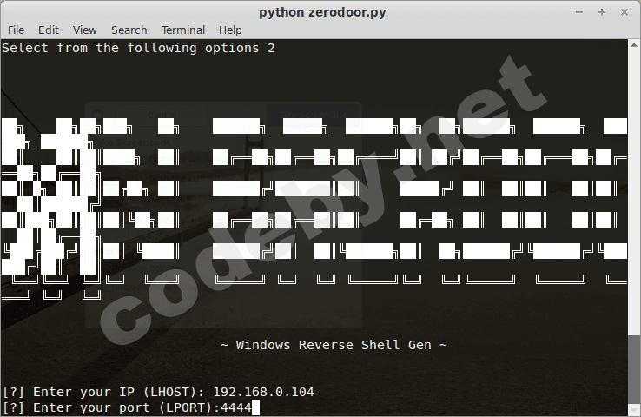
Task: Open the Edit menu
Action: (49, 30)
